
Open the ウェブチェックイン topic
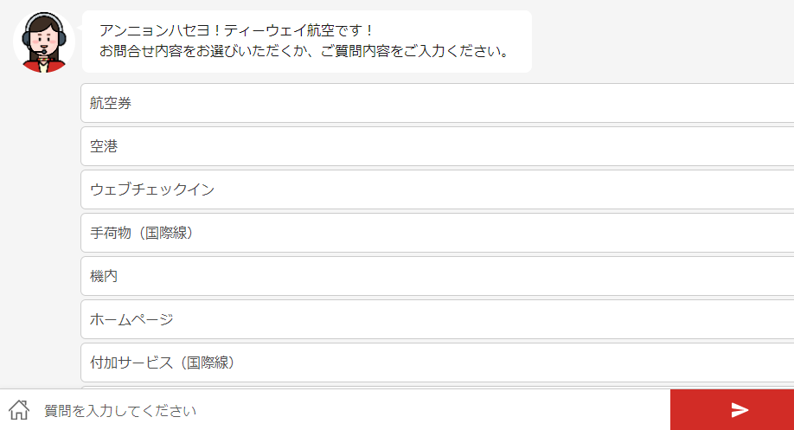click(437, 189)
